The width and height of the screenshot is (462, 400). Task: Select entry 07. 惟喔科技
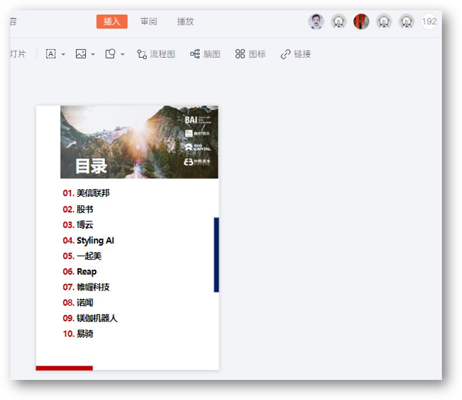click(x=86, y=287)
